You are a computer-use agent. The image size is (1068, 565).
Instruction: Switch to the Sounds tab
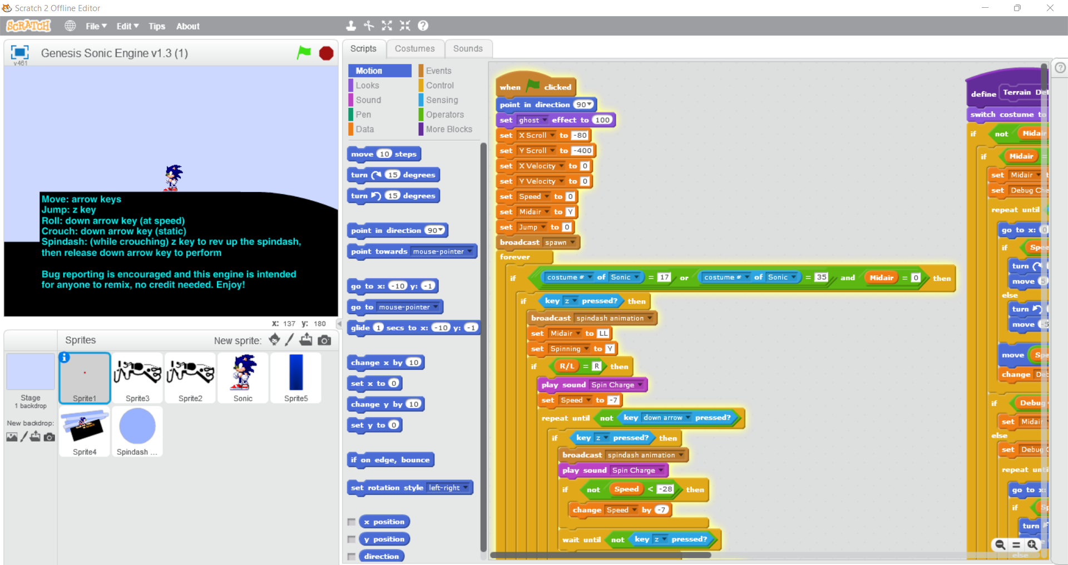(x=468, y=49)
